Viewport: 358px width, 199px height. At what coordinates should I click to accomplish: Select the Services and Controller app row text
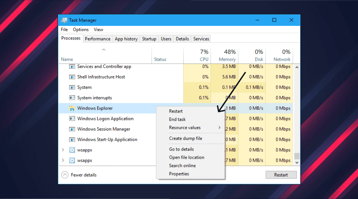[104, 67]
